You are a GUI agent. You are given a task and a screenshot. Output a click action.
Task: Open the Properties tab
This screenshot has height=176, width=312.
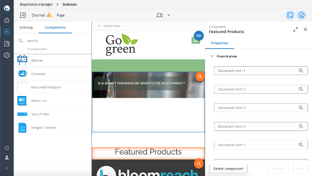pyautogui.click(x=220, y=43)
